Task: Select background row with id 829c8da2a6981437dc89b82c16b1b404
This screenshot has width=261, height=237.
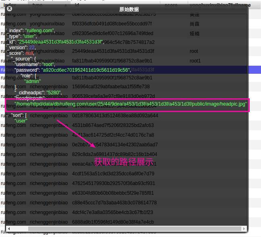Action: click(x=130, y=154)
